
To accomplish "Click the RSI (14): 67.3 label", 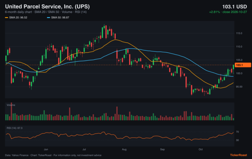I will point(14,128).
